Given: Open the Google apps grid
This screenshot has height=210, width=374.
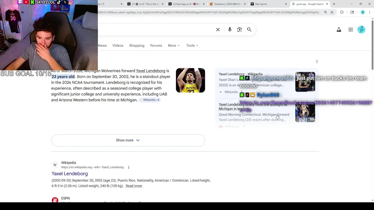Looking at the screenshot, I should (x=351, y=29).
